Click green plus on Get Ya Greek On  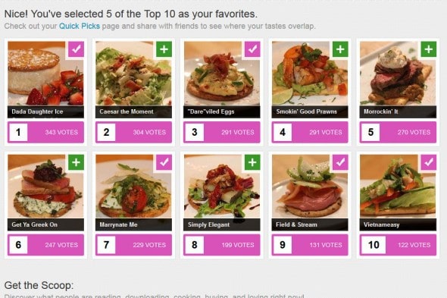[76, 162]
